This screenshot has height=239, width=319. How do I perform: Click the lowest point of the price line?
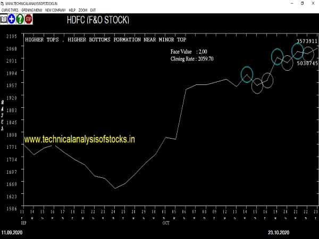115,188
